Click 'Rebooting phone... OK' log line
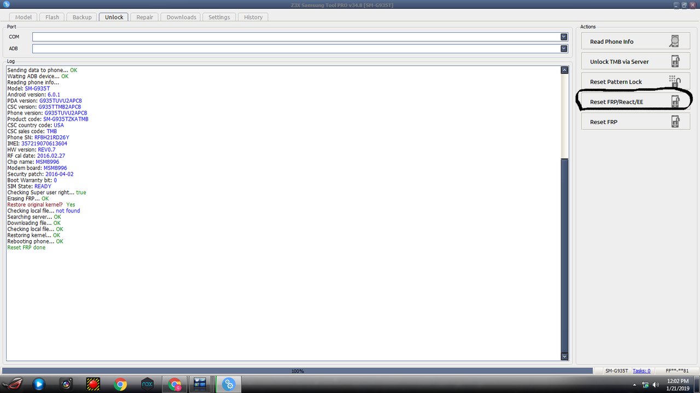 (x=35, y=241)
